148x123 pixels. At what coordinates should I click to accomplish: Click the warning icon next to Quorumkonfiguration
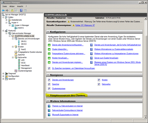(69, 22)
